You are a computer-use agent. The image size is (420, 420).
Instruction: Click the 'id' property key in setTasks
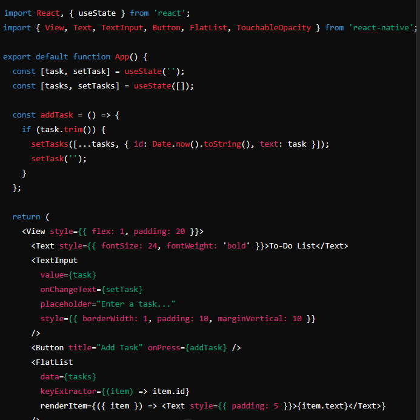pyautogui.click(x=138, y=144)
